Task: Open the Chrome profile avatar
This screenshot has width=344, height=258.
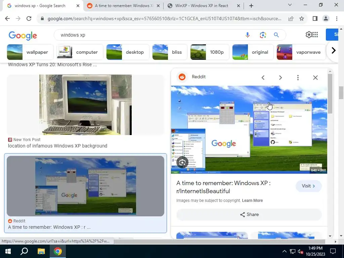Action: pos(326,19)
